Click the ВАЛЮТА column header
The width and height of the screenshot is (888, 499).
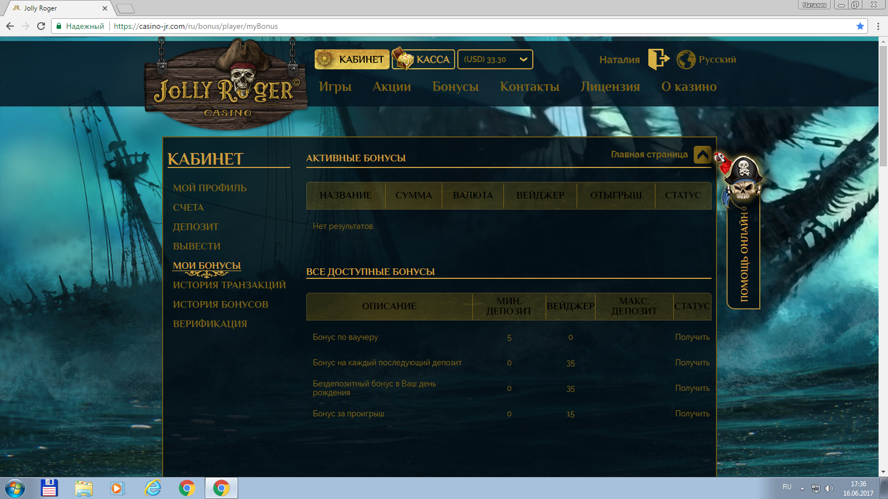[473, 195]
